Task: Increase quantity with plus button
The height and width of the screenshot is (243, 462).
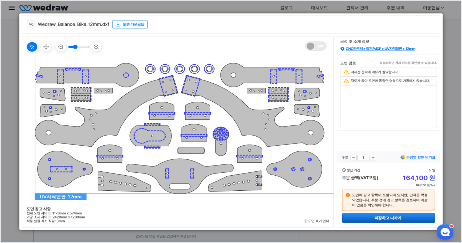Action: click(x=373, y=158)
